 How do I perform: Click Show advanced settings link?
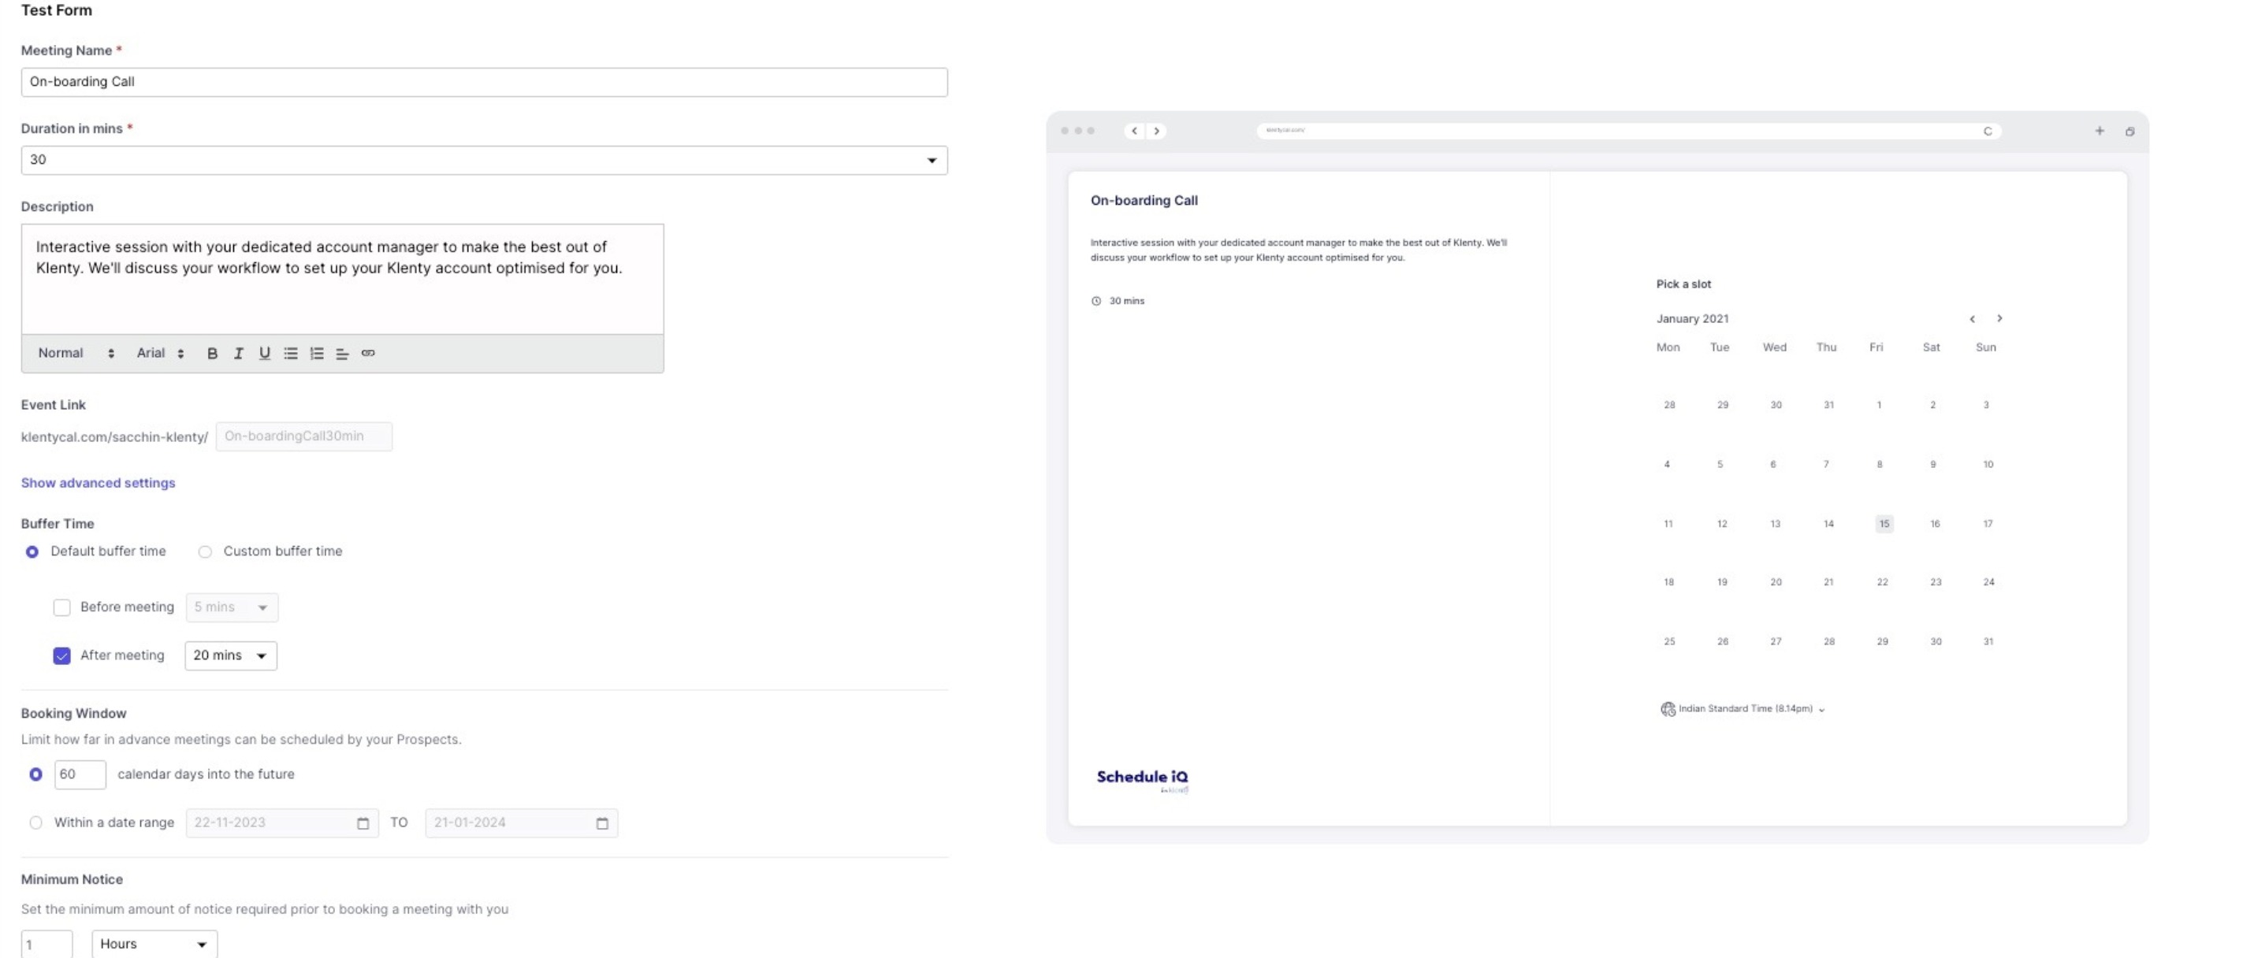(98, 482)
